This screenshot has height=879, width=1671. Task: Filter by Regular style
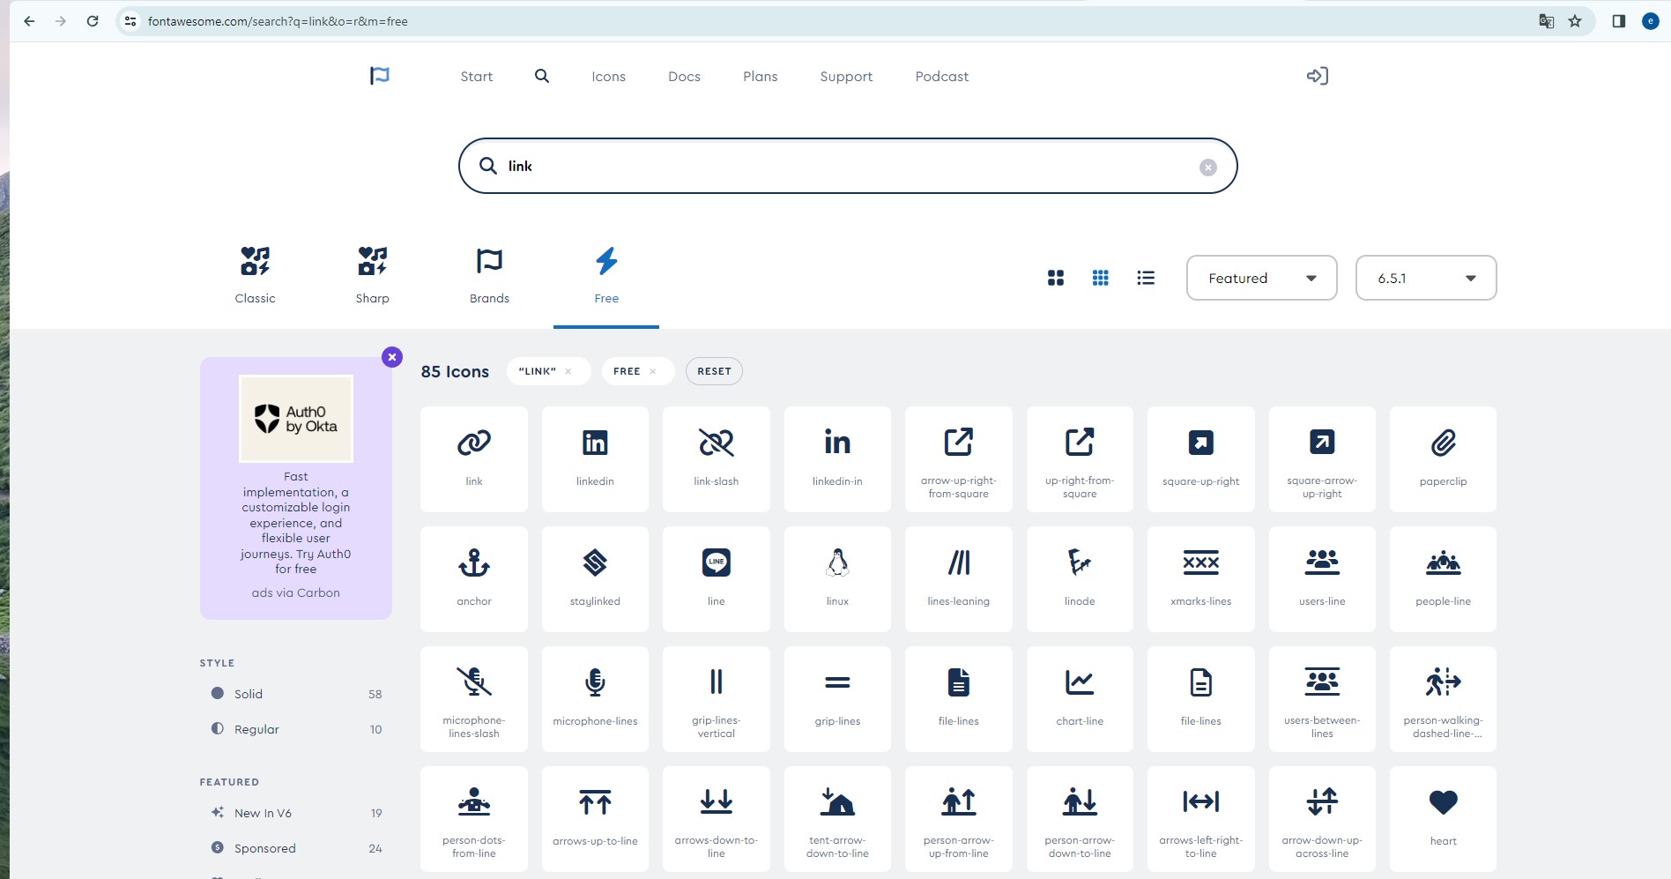click(x=295, y=729)
